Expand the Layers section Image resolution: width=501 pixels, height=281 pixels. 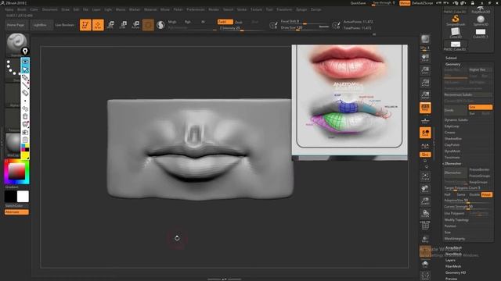(x=450, y=260)
